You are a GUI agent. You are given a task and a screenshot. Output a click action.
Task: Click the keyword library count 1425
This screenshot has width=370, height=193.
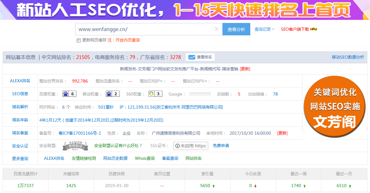(x=71, y=186)
